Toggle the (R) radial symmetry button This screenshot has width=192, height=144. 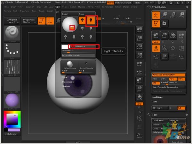coord(156,83)
